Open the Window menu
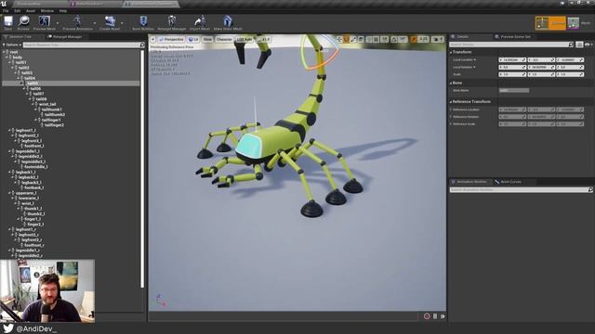 click(x=47, y=10)
